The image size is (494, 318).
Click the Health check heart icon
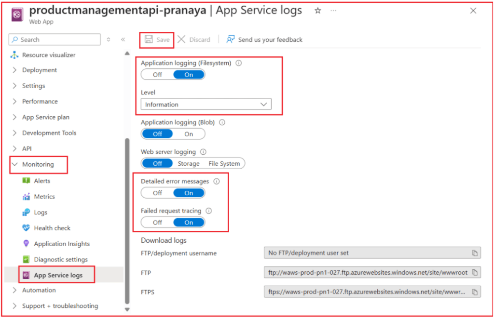(x=26, y=228)
